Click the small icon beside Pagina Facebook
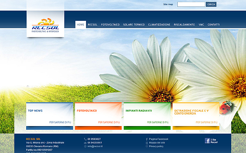 (147, 139)
